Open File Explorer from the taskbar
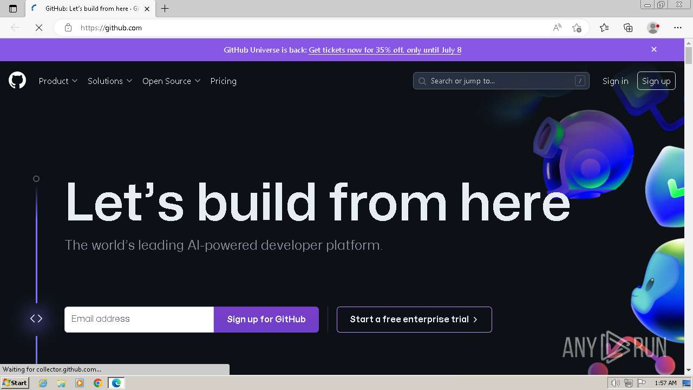693x390 pixels. [61, 383]
